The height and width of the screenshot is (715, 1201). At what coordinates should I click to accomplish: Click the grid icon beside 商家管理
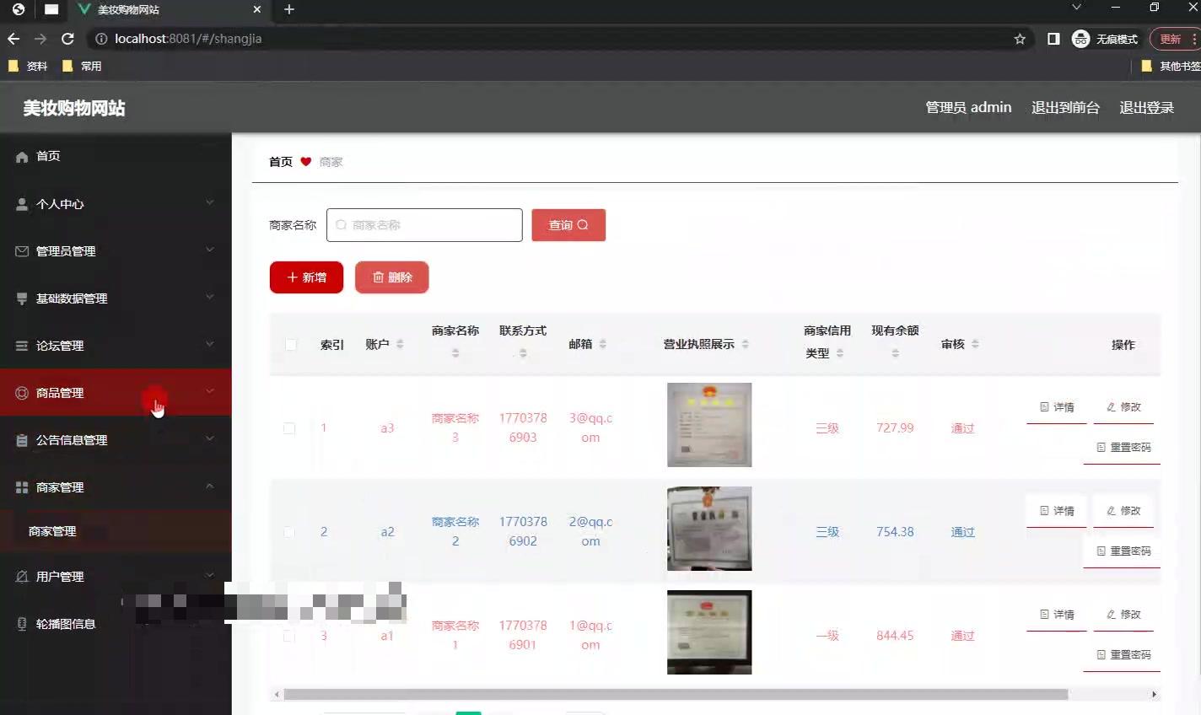coord(22,487)
